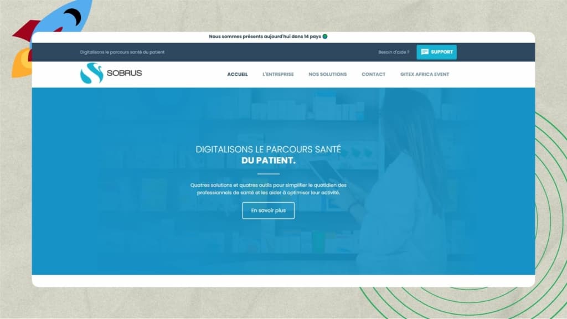Go to the ACCUEIL menu item
567x319 pixels.
click(x=237, y=75)
